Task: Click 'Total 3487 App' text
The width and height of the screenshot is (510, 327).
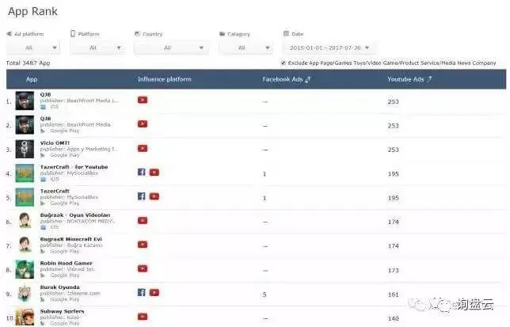Action: (29, 63)
